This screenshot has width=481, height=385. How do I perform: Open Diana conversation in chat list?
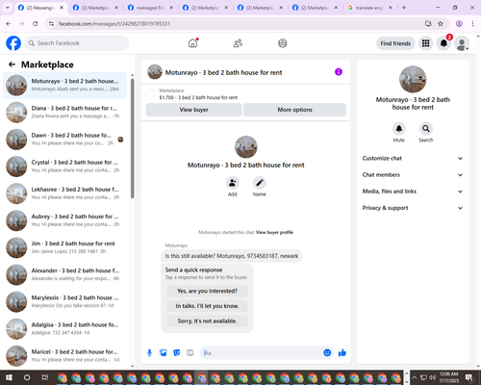tap(64, 113)
